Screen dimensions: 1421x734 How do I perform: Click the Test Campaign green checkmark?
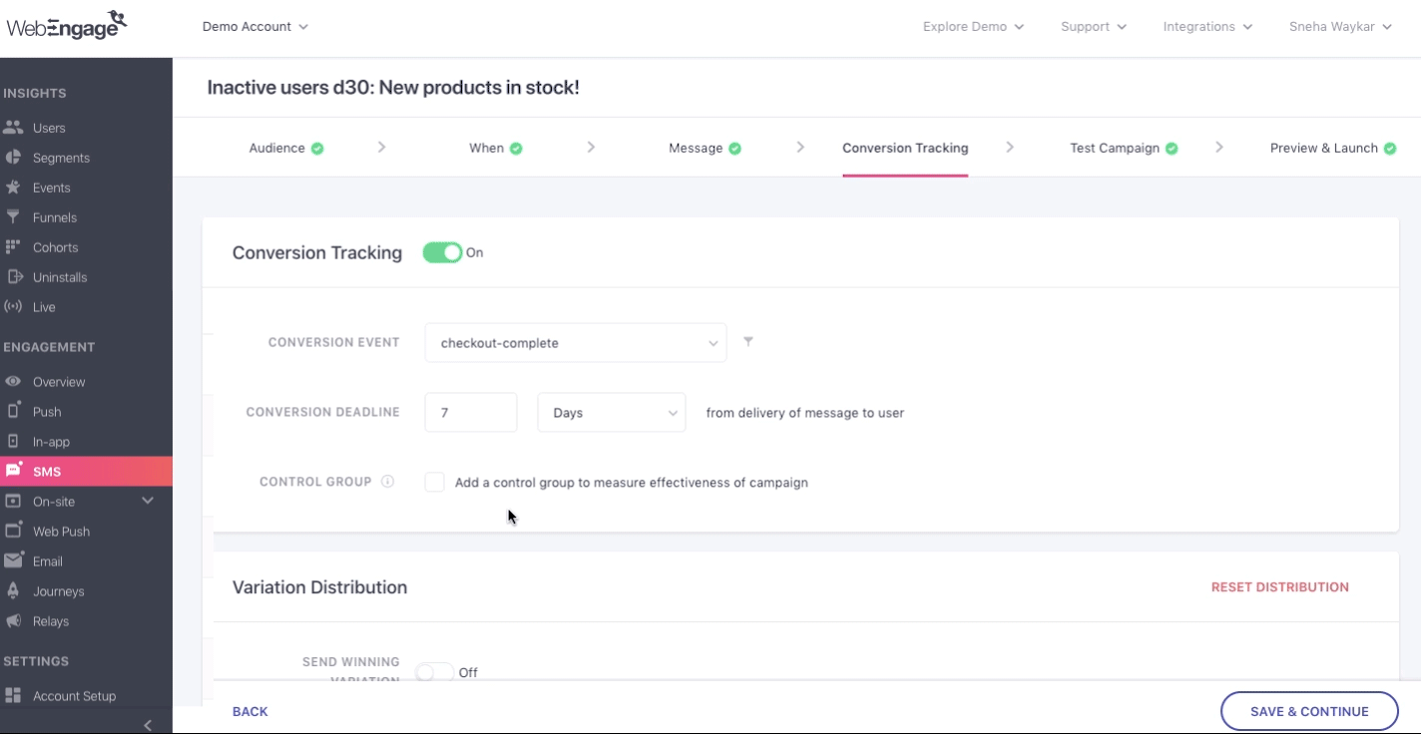click(x=1173, y=149)
